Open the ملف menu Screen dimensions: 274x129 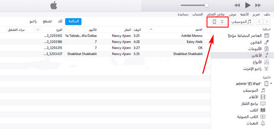click(x=267, y=15)
